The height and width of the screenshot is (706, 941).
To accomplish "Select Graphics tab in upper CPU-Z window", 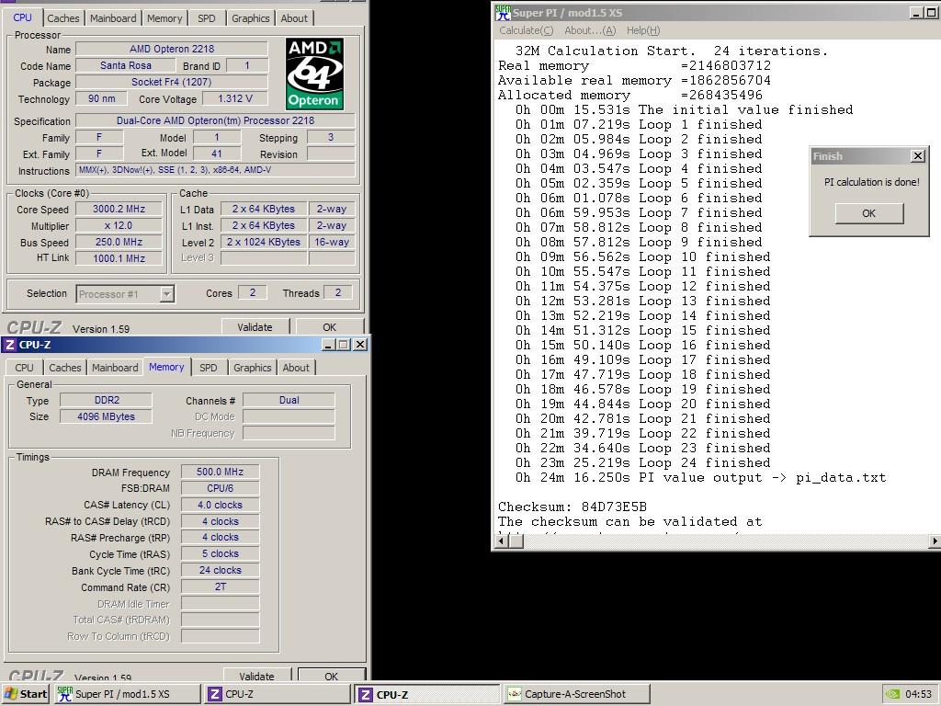I will click(x=250, y=18).
